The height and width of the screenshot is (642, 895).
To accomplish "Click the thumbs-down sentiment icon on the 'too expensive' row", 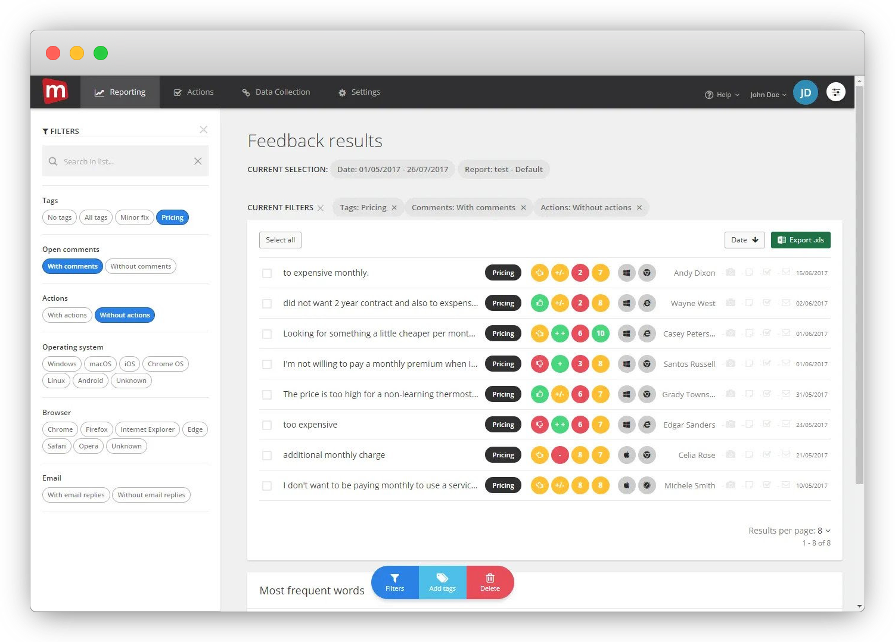I will pyautogui.click(x=539, y=424).
